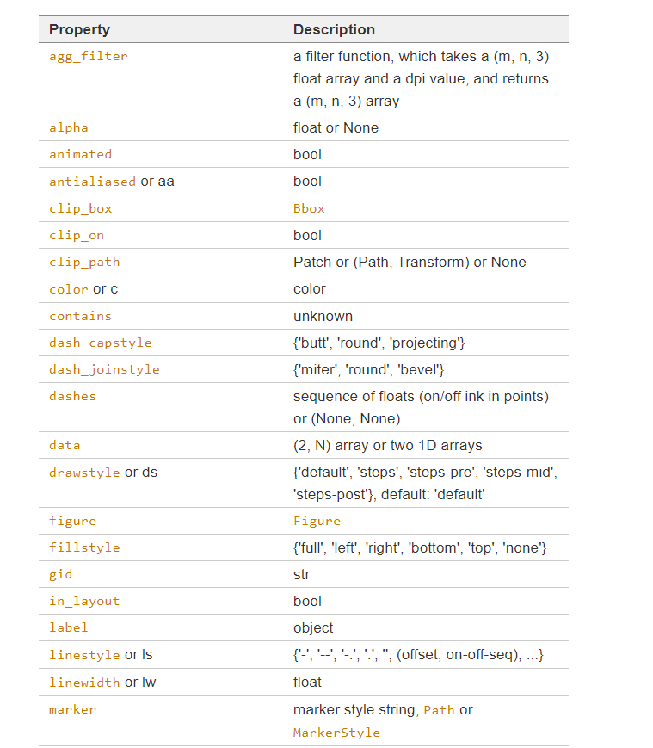The height and width of the screenshot is (748, 653).
Task: Follow the Bbox type link
Action: point(309,208)
